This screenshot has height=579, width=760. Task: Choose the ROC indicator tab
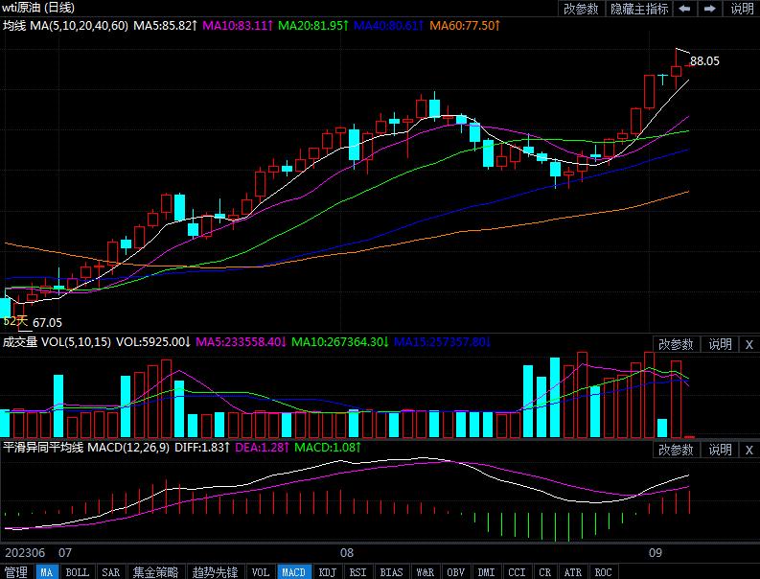coord(603,572)
